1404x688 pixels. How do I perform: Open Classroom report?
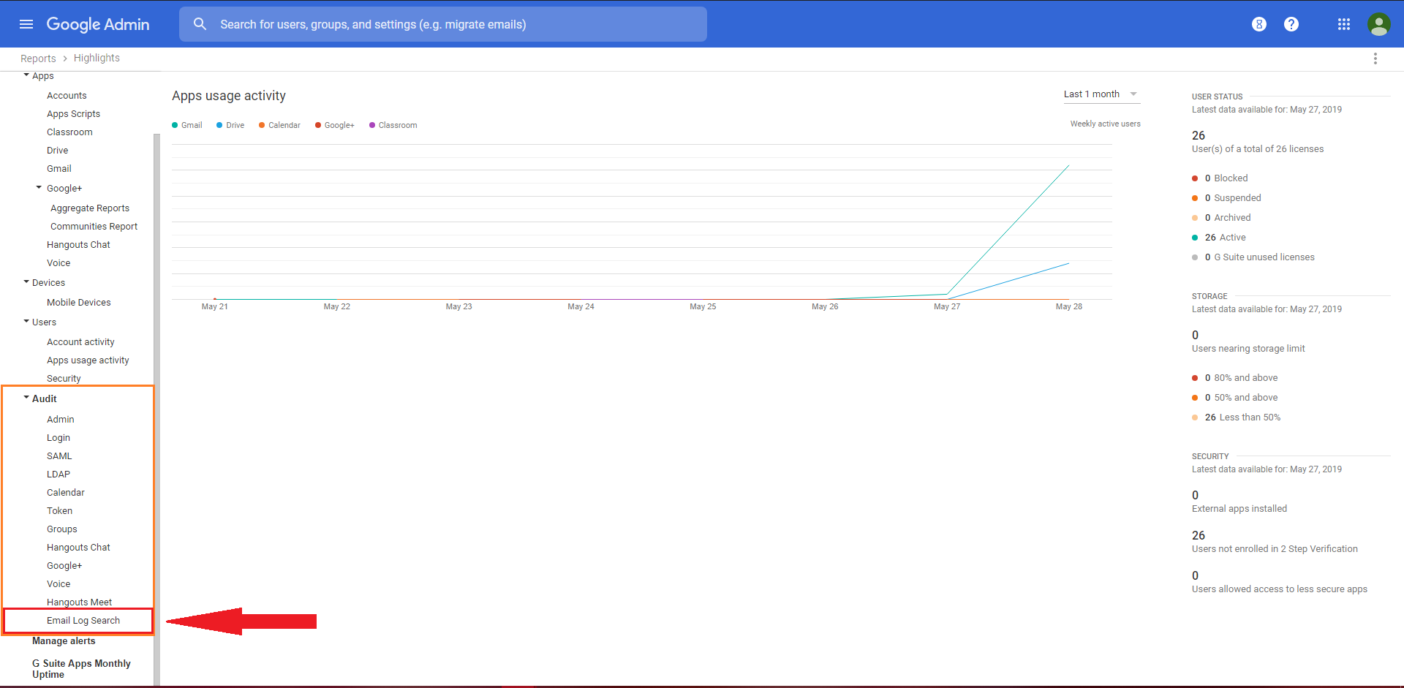tap(69, 132)
